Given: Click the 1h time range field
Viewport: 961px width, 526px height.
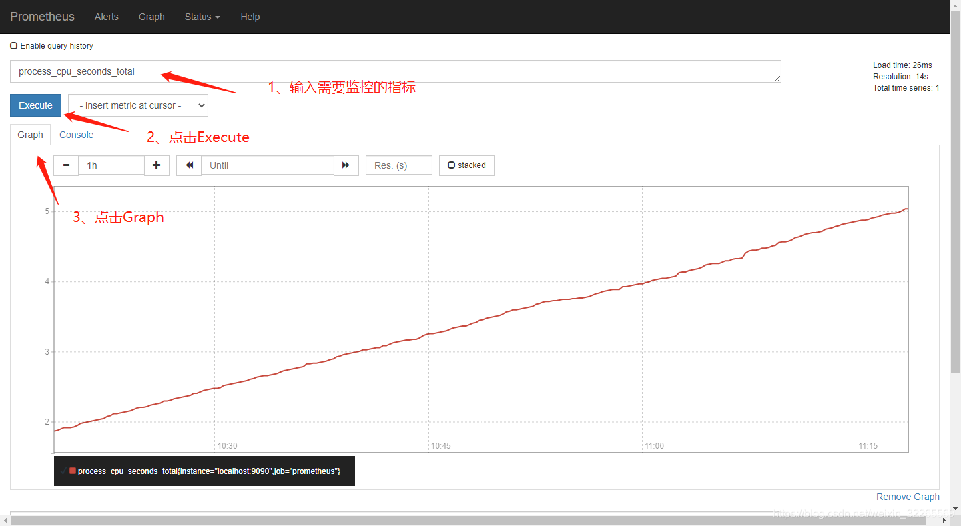Looking at the screenshot, I should (111, 165).
